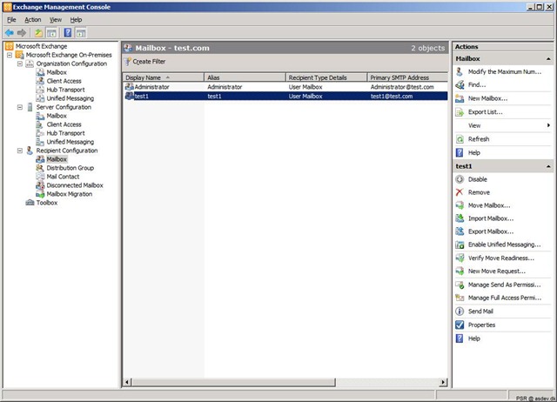
Task: Click the scrollbar right arrow
Action: point(443,383)
